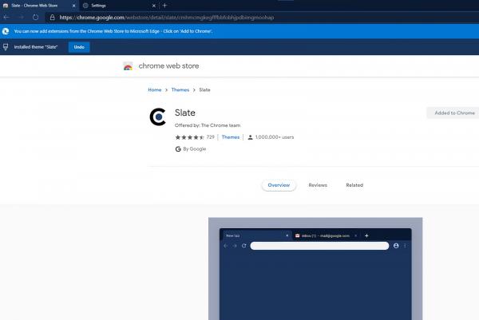Viewport: 479px width, 320px height.
Task: Open the Reviews tab
Action: coord(318,185)
